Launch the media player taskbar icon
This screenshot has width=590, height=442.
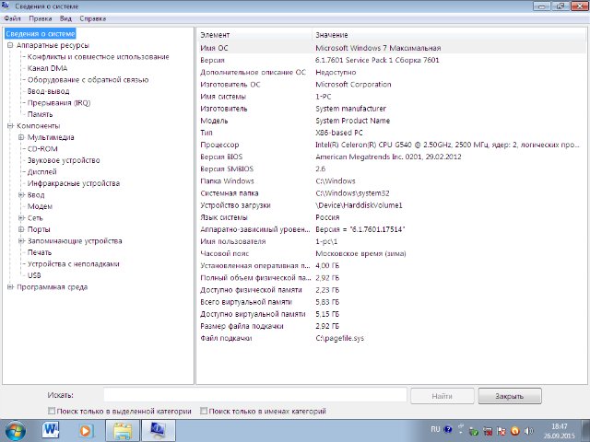tap(86, 429)
